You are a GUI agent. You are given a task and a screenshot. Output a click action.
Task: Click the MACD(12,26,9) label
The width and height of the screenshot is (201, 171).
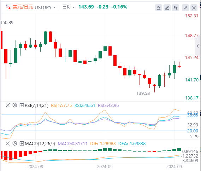click(40, 143)
